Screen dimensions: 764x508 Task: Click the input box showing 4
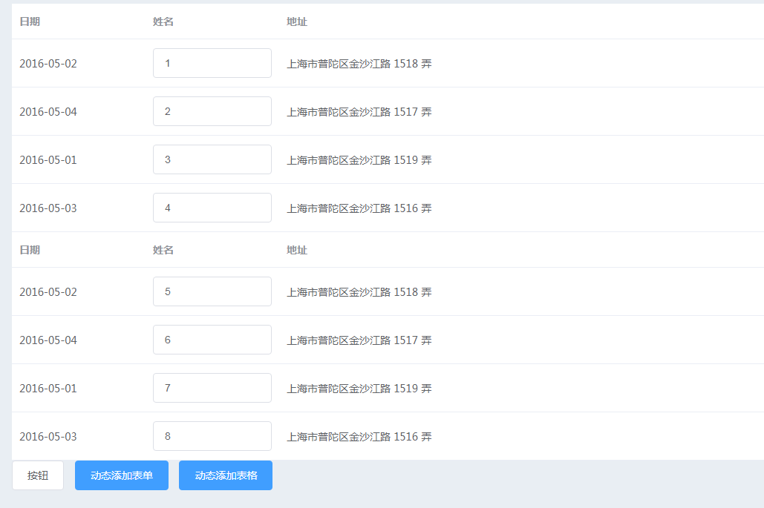pyautogui.click(x=212, y=208)
